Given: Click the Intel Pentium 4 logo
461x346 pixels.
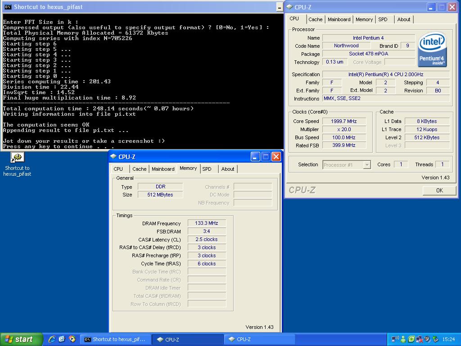Looking at the screenshot, I should [432, 49].
